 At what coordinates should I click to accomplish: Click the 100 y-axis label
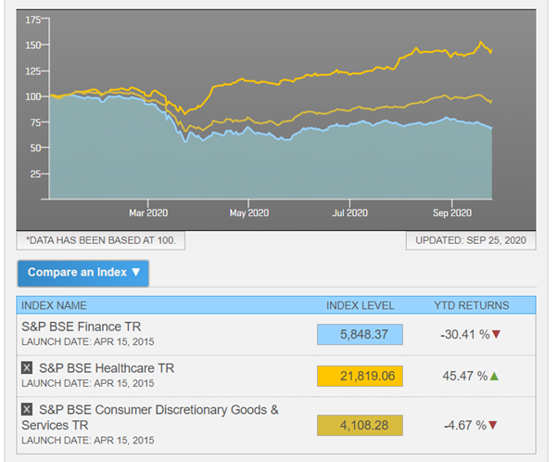pos(33,96)
